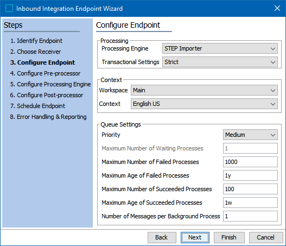Open step 7 Schedule Endpoint
The height and width of the screenshot is (246, 286).
(37, 106)
